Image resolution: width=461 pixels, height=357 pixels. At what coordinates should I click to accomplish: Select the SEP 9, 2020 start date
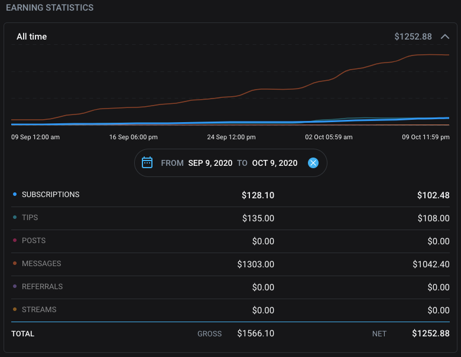coord(210,163)
